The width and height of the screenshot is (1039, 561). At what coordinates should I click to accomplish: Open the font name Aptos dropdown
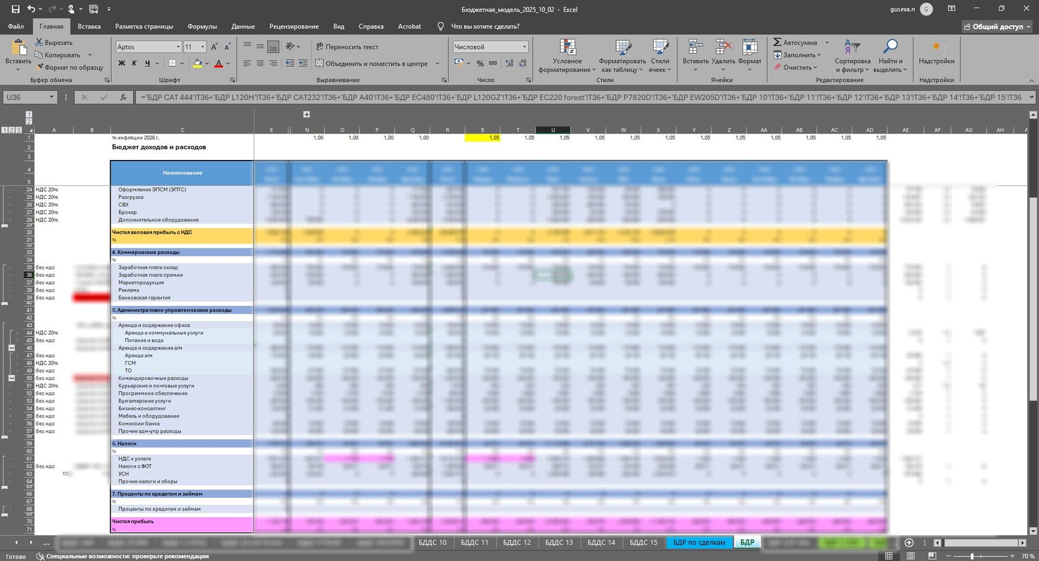[x=178, y=47]
